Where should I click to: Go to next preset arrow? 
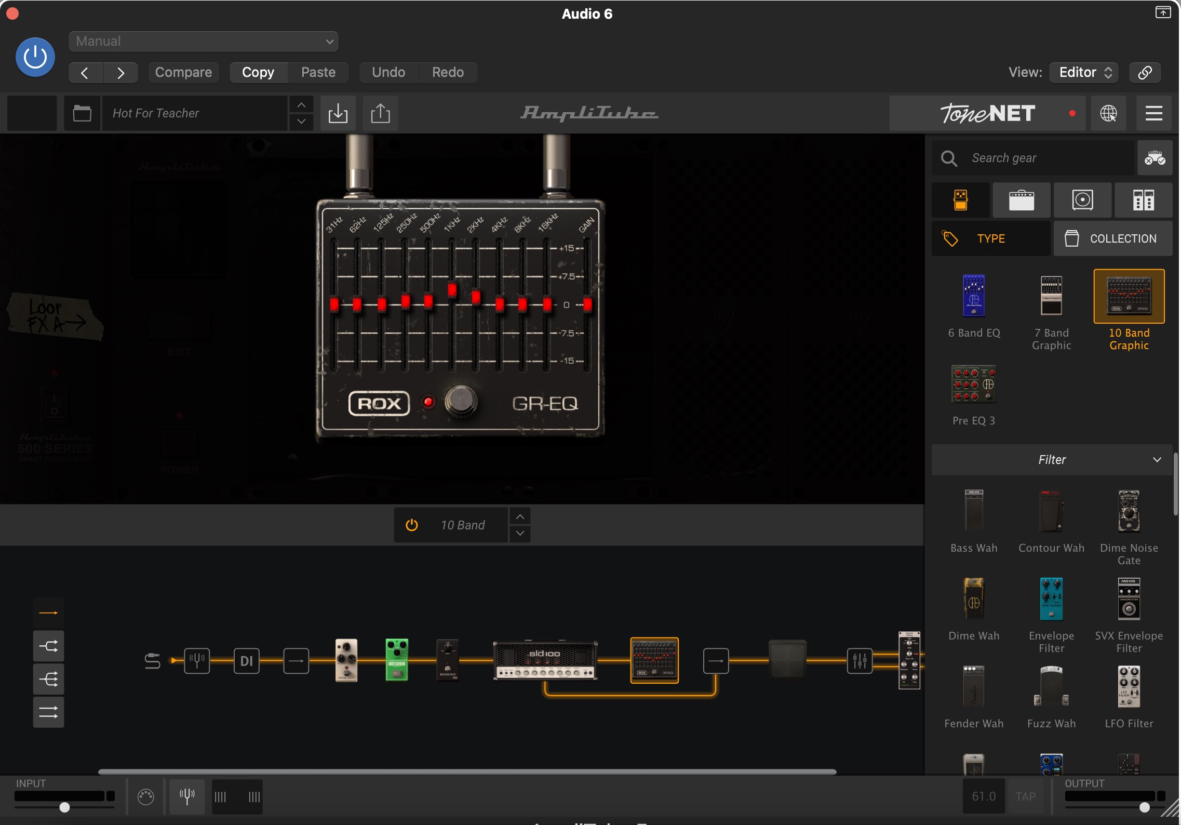120,72
